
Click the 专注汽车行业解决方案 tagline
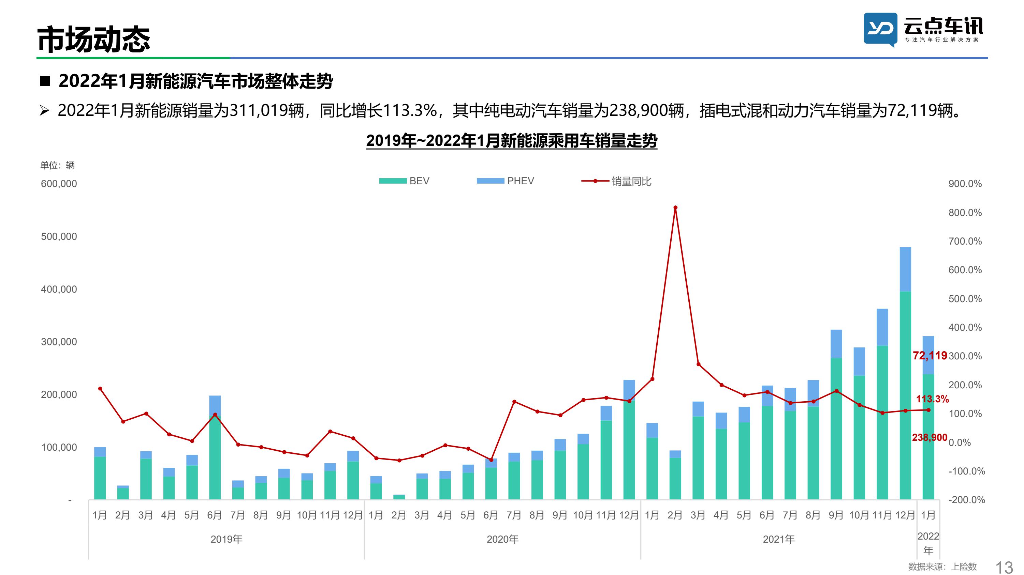pyautogui.click(x=942, y=40)
